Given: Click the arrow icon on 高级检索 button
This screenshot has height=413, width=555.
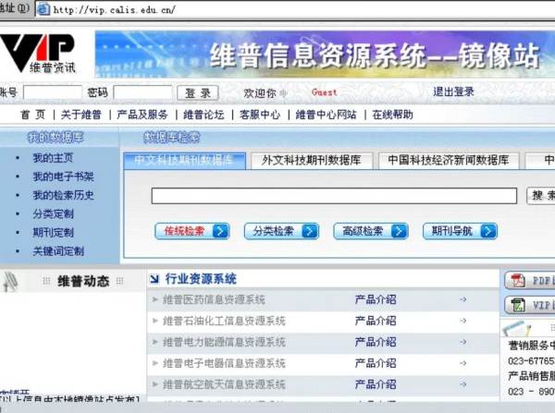Looking at the screenshot, I should (399, 231).
